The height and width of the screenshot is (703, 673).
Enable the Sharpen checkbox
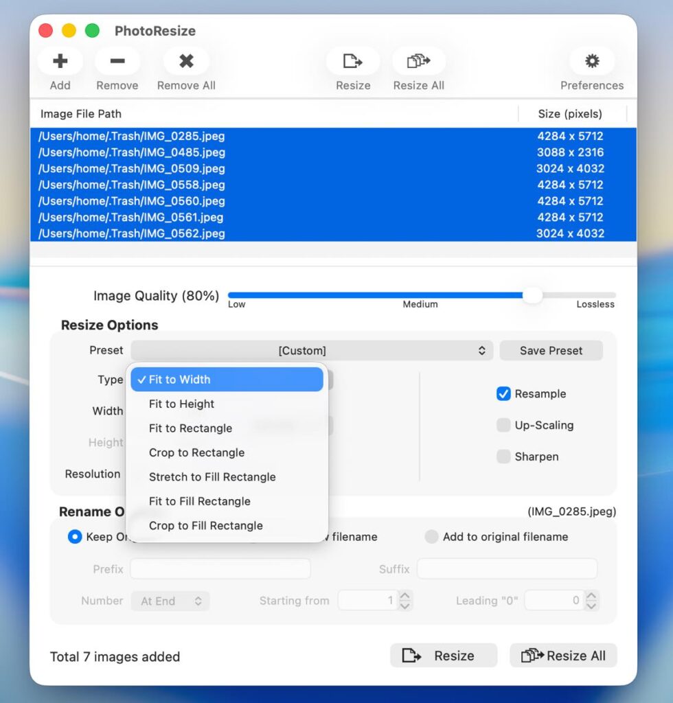point(503,457)
